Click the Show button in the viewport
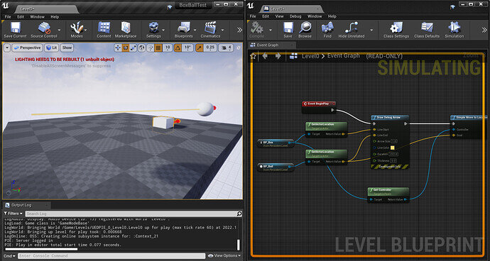Screen dimensions: 490x261 [67, 48]
